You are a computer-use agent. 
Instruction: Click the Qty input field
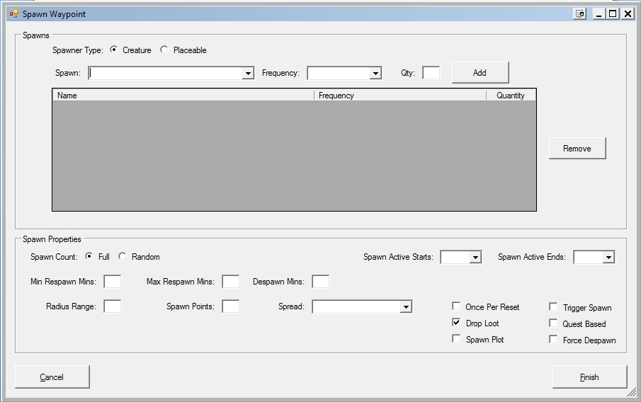(431, 73)
